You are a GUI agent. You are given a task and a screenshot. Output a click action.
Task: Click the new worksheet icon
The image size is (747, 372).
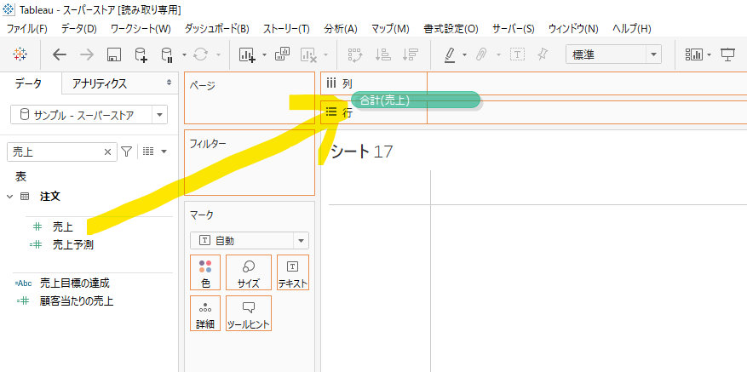click(247, 54)
